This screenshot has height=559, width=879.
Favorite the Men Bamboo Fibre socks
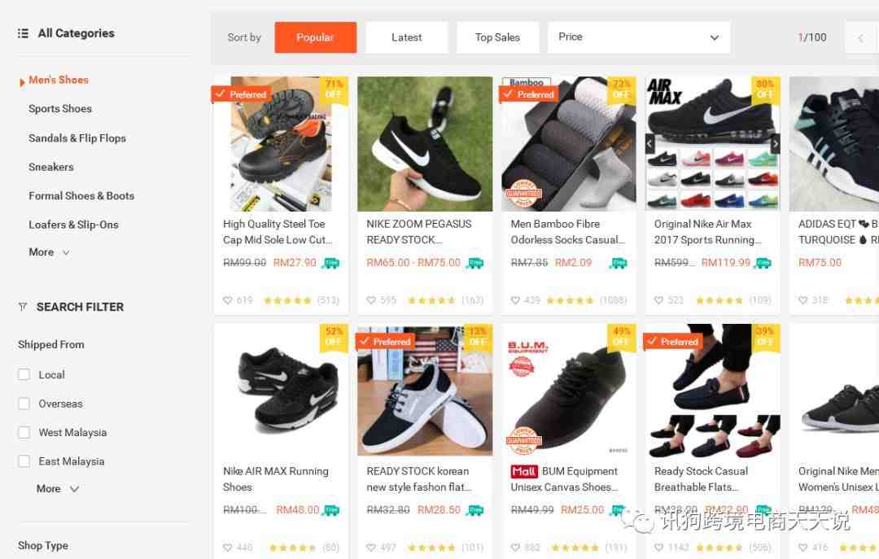515,300
